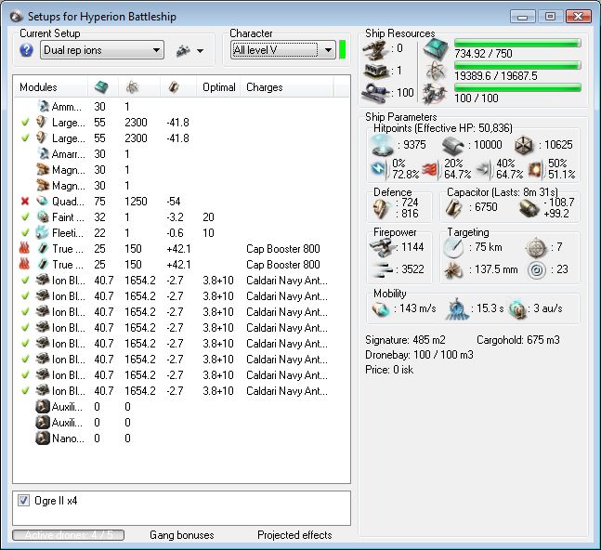Open the Character dropdown
The image size is (601, 550).
pos(283,50)
